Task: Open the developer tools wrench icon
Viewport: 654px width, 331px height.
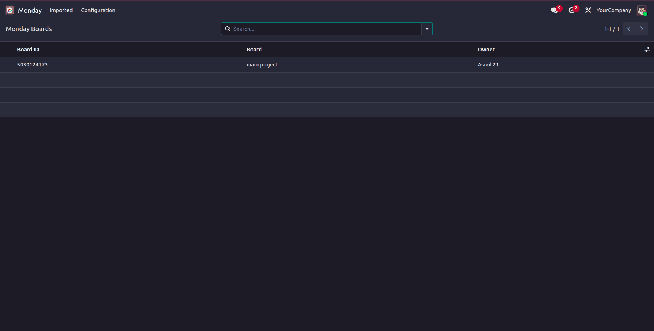Action: coord(588,10)
